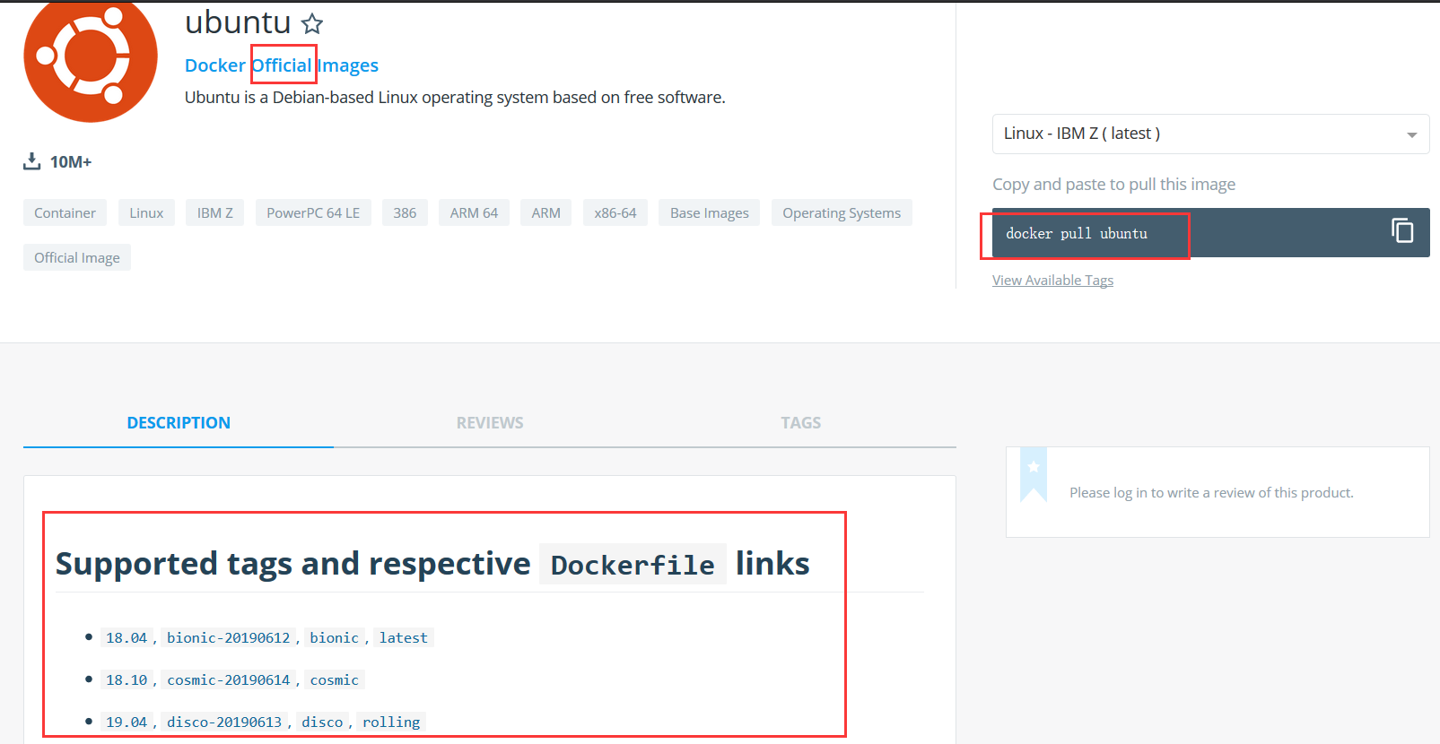Switch to the TAGS tab

(x=800, y=423)
